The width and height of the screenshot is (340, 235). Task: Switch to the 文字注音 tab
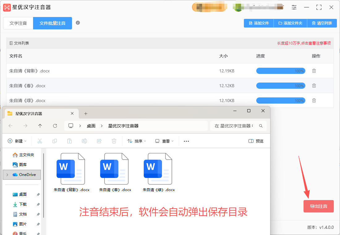[x=18, y=23]
